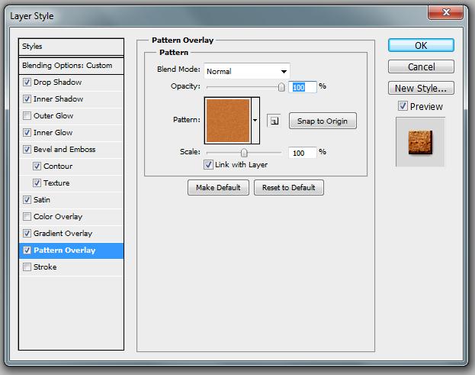Viewport: 475px width, 375px height.
Task: Click the Opacity slider handle
Action: click(281, 87)
